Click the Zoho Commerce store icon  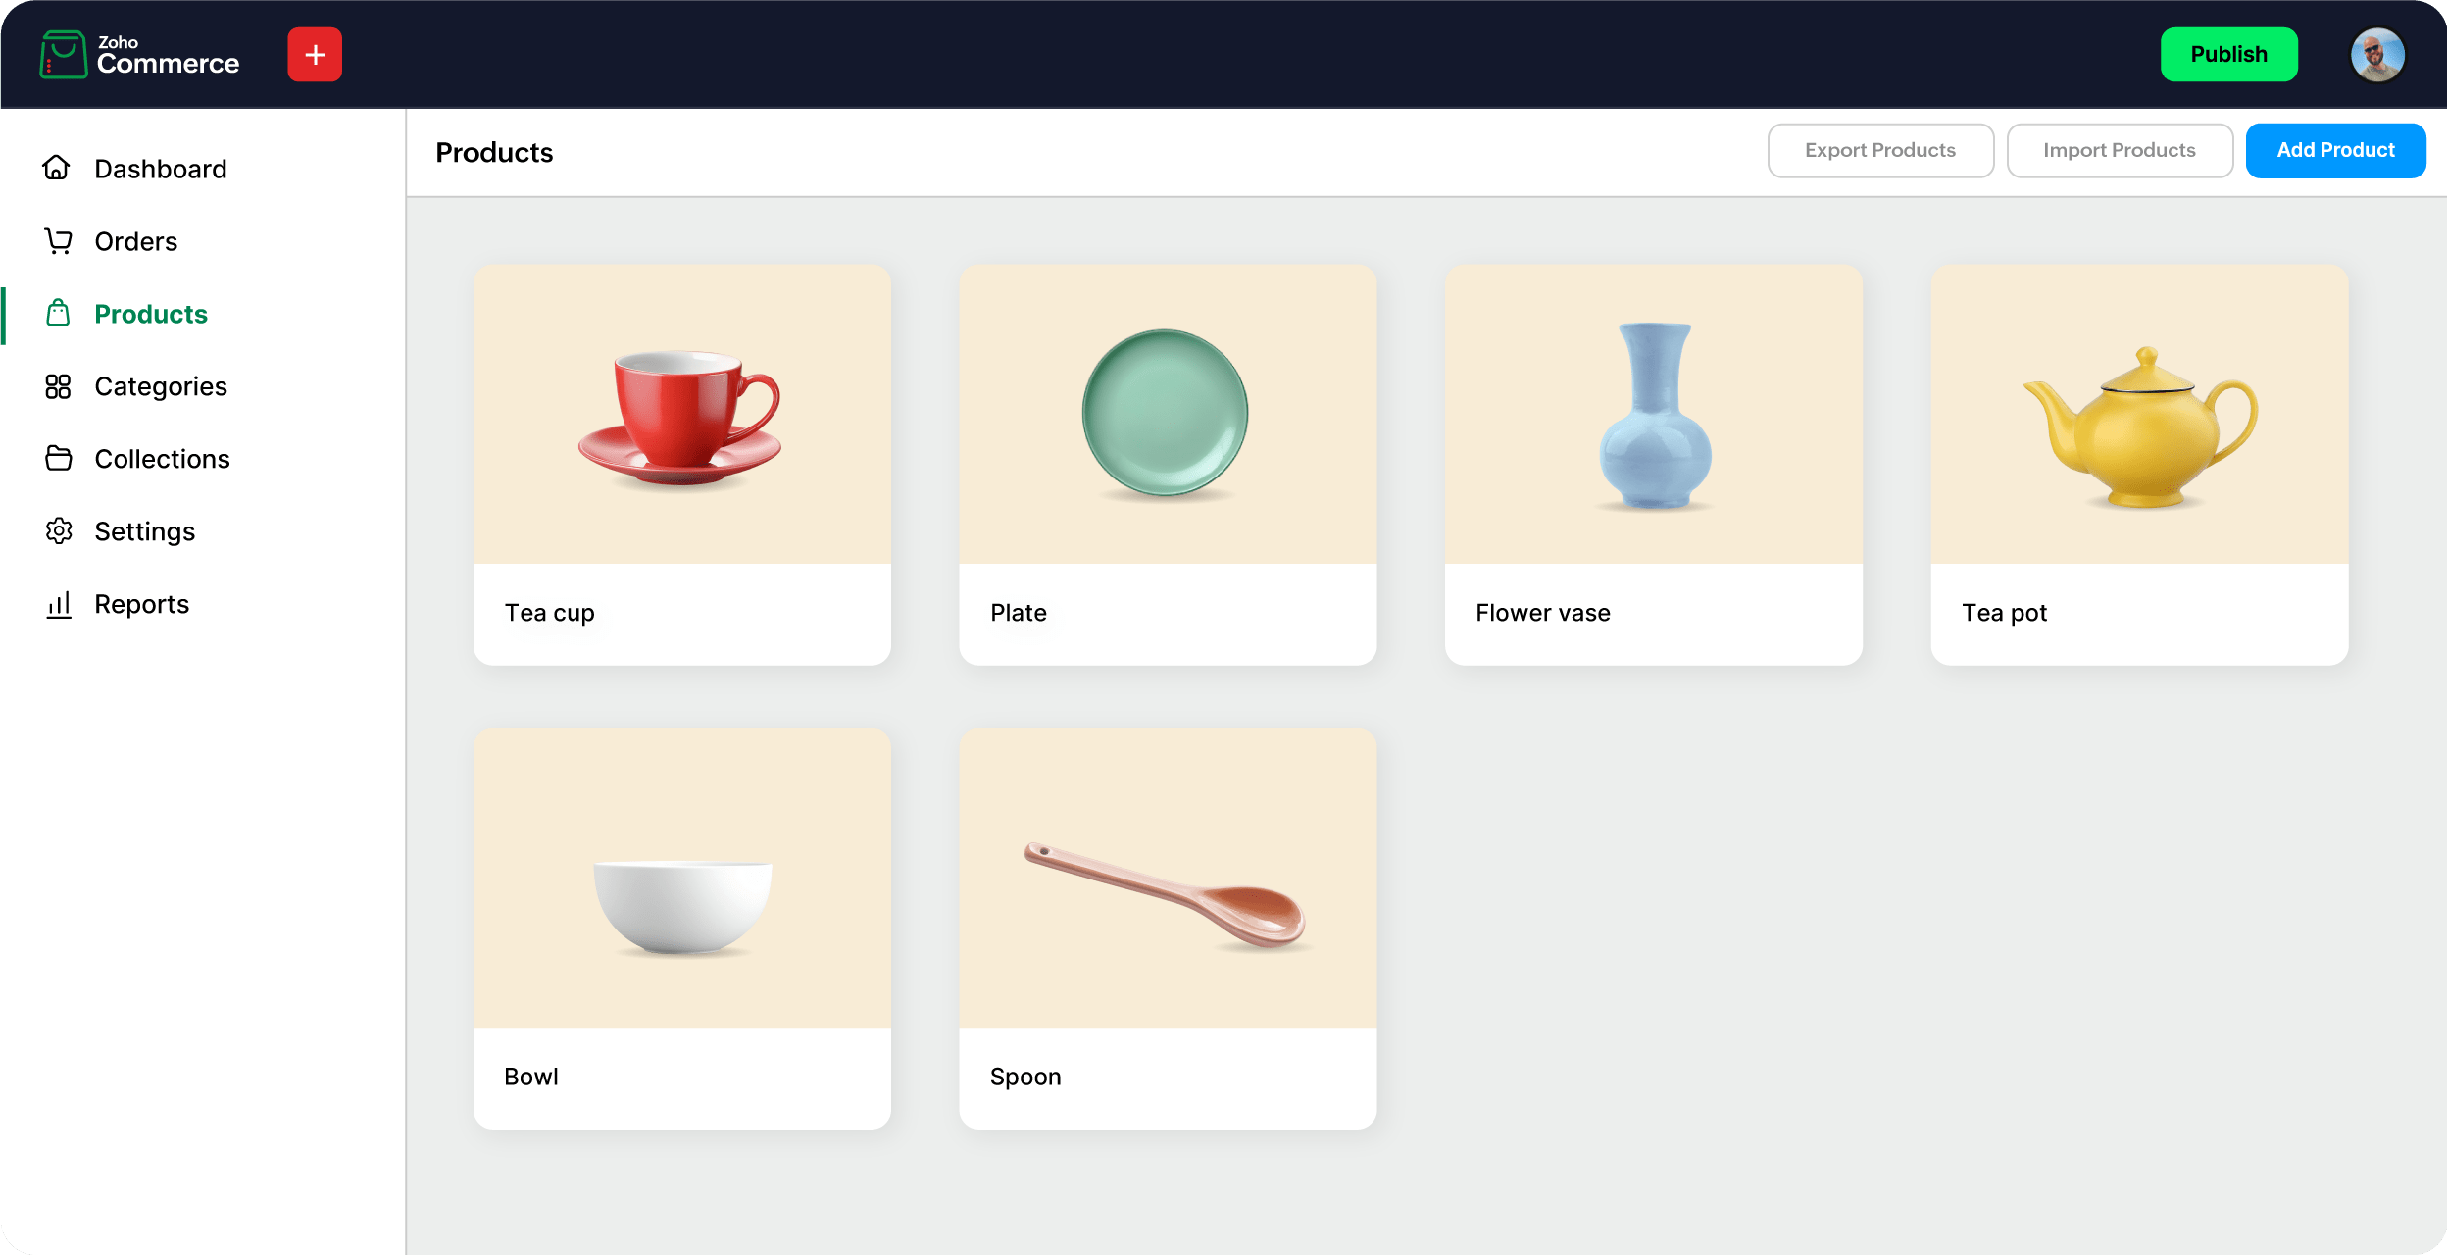pyautogui.click(x=59, y=53)
